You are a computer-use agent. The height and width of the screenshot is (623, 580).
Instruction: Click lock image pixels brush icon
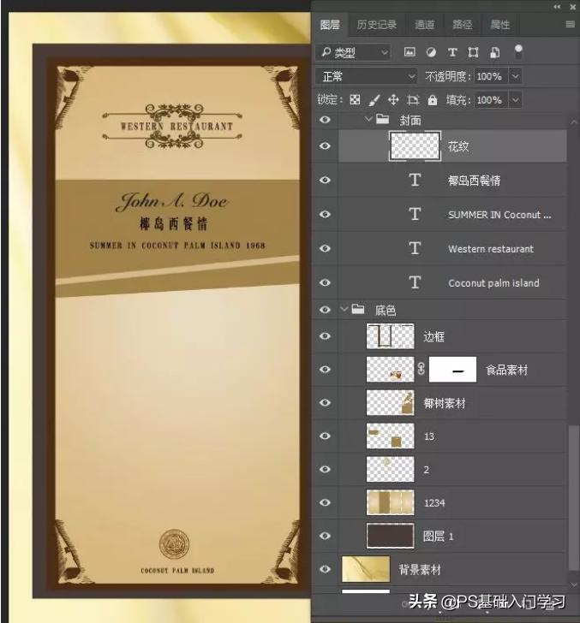point(374,100)
